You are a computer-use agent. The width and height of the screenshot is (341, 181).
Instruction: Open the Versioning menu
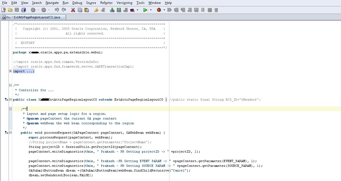click(x=125, y=3)
